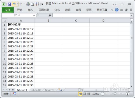The width and height of the screenshot is (135, 98).
Task: Click the Redo icon
Action: [21, 4]
